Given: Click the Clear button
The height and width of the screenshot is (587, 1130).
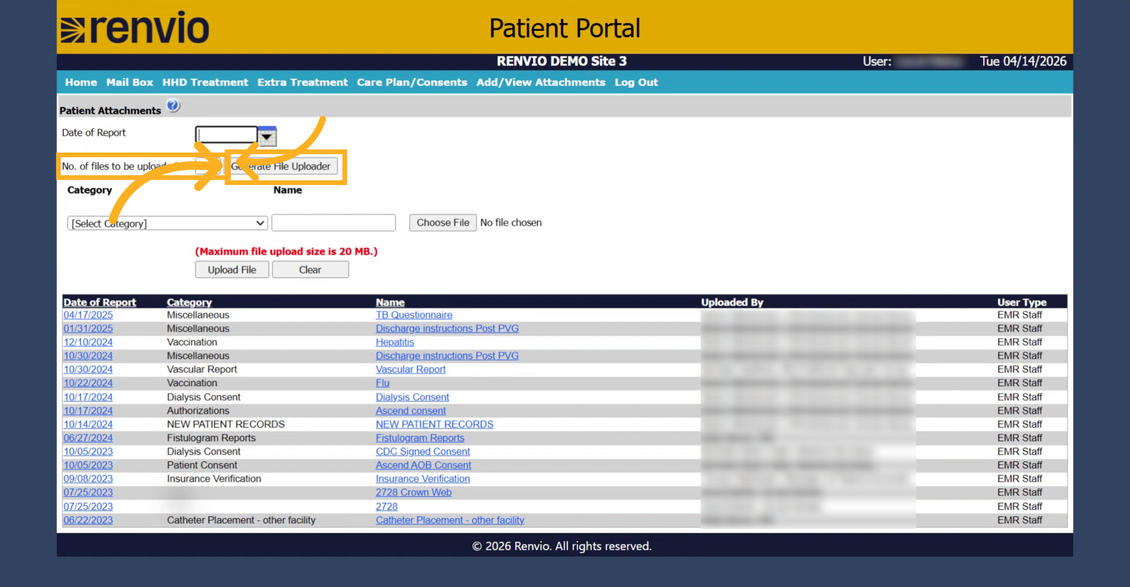Looking at the screenshot, I should point(310,270).
